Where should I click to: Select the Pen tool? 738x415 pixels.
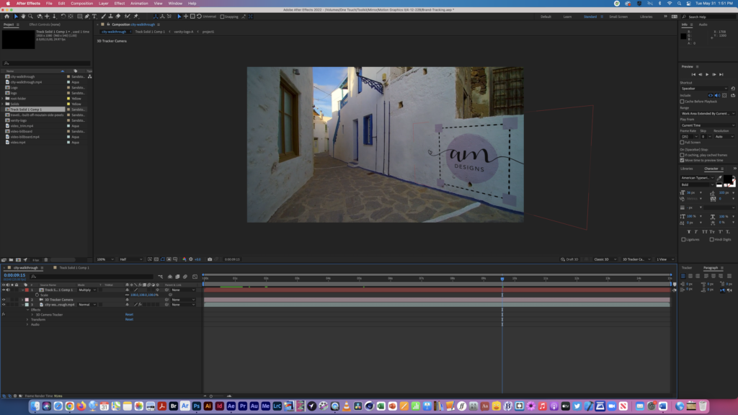tap(87, 17)
